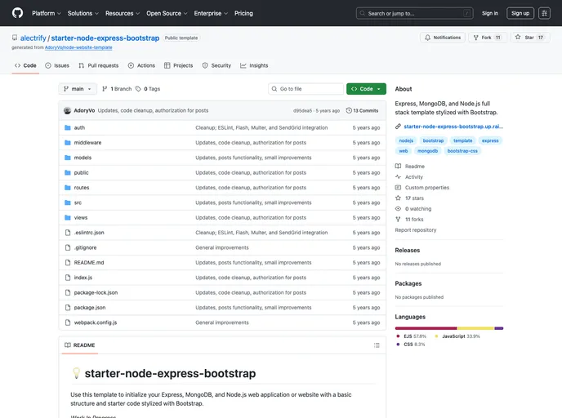Click the Notifications bell button
This screenshot has height=418, width=562.
442,38
